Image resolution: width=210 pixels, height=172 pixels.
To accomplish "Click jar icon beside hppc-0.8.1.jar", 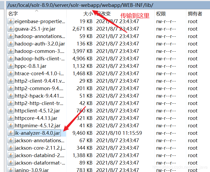I will (11, 66).
